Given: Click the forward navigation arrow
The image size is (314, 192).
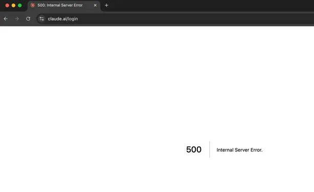Looking at the screenshot, I should point(17,18).
